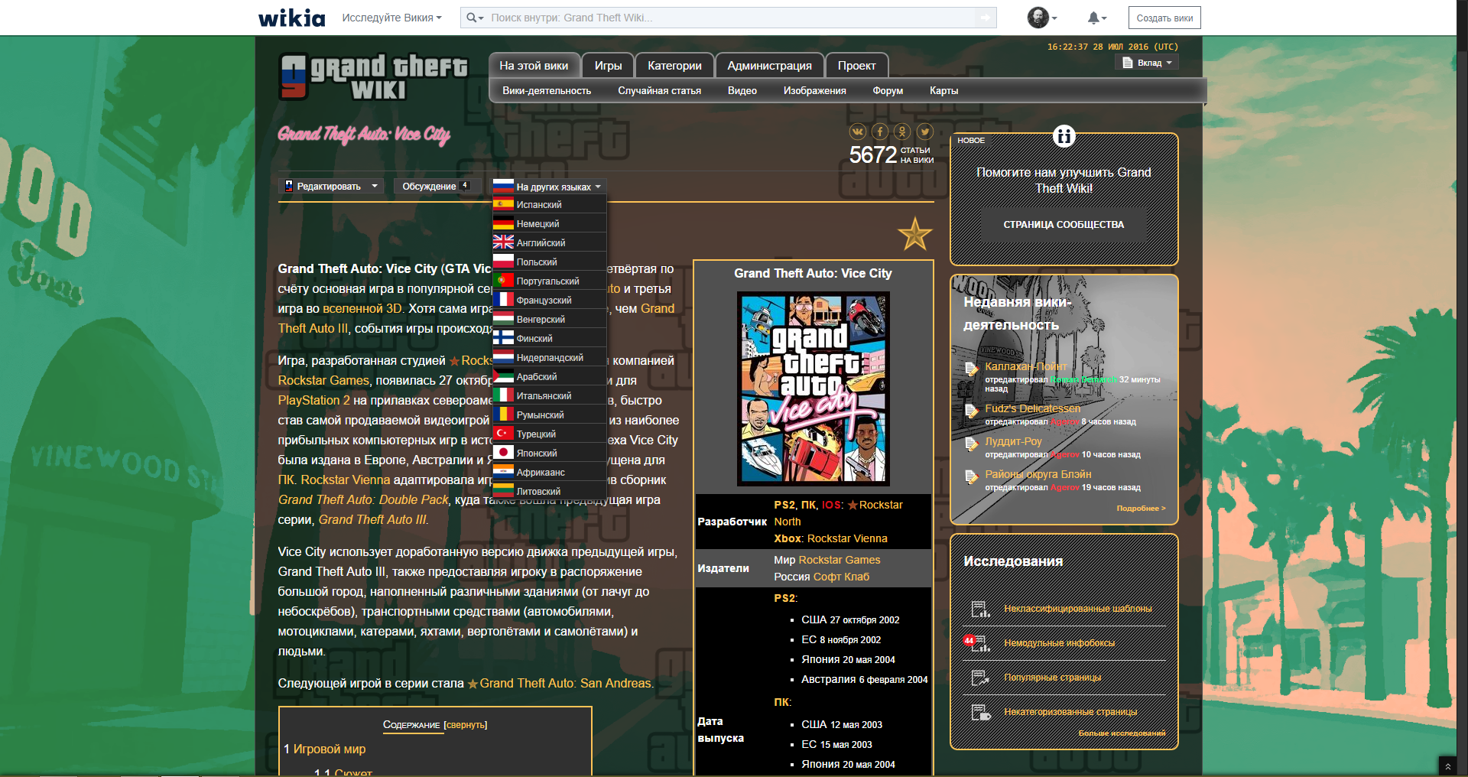The image size is (1468, 777).
Task: Click the popular pages chart icon
Action: (980, 678)
